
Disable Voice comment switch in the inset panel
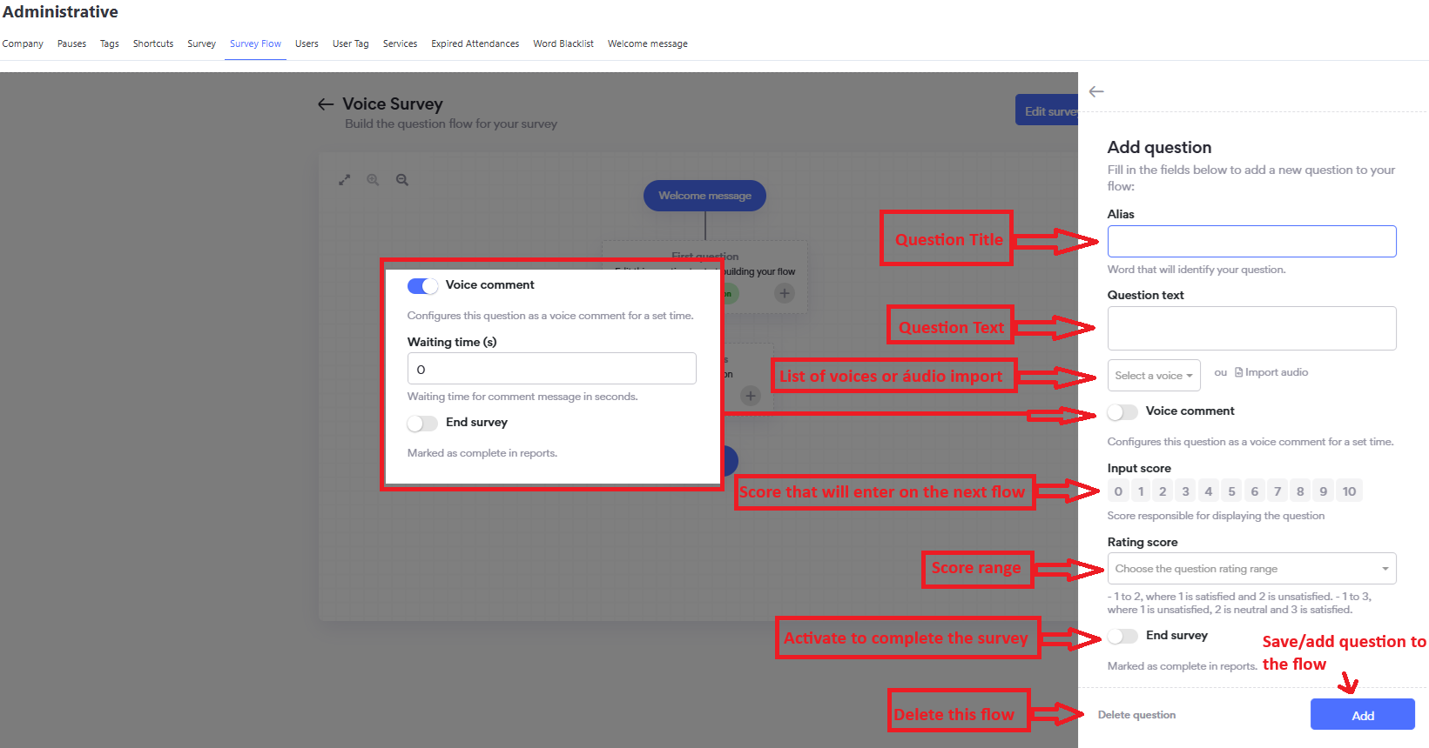(422, 285)
